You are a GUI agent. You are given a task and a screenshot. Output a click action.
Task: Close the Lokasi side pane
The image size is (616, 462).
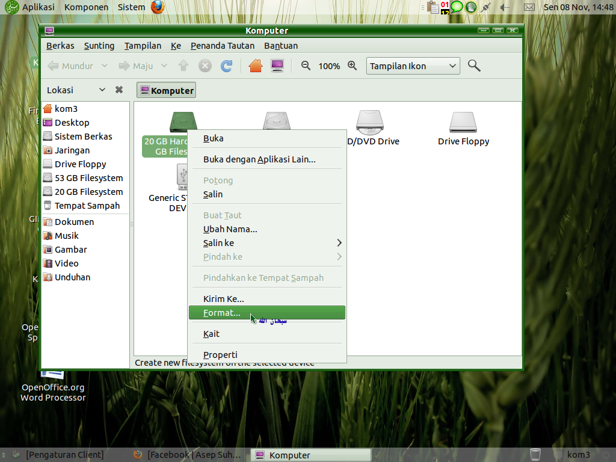point(119,90)
